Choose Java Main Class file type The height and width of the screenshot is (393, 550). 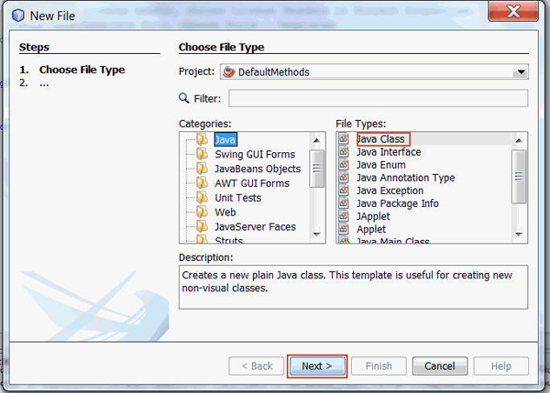click(393, 240)
